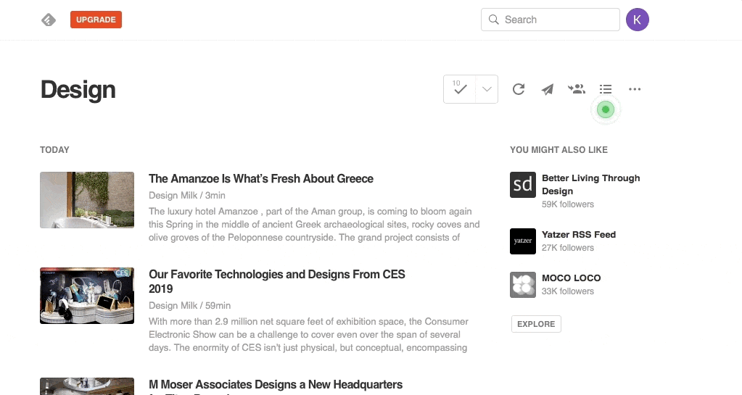Open Yatzer RSS Feed suggestion
This screenshot has height=395, width=742.
[x=579, y=235]
